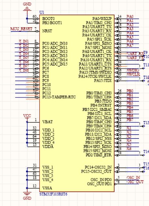Viewport: 149px width, 206px height.
Task: Select the K6 net label
Action: 129,149
